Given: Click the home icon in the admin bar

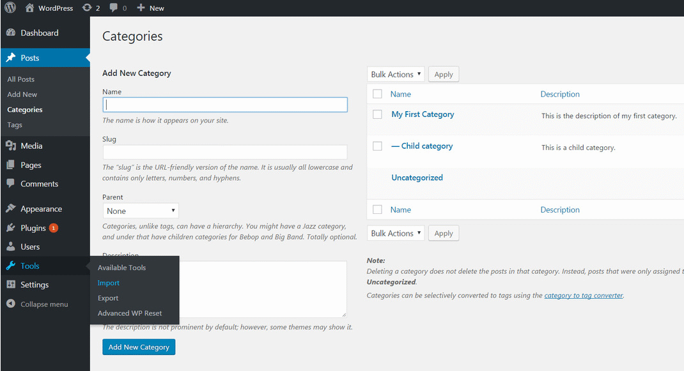Looking at the screenshot, I should point(29,8).
